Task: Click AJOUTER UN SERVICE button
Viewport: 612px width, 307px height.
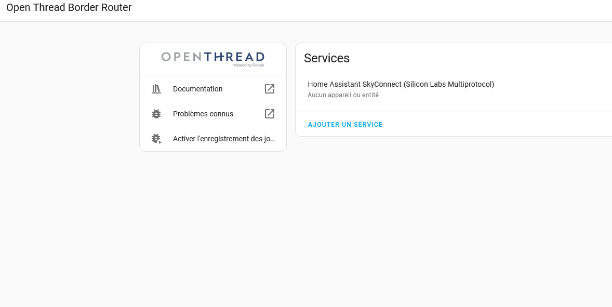Action: point(345,125)
